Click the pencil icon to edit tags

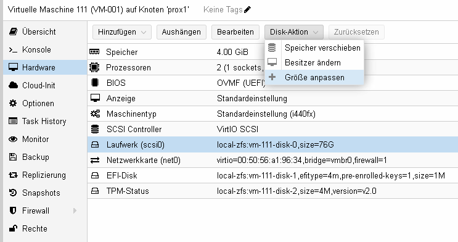click(247, 10)
